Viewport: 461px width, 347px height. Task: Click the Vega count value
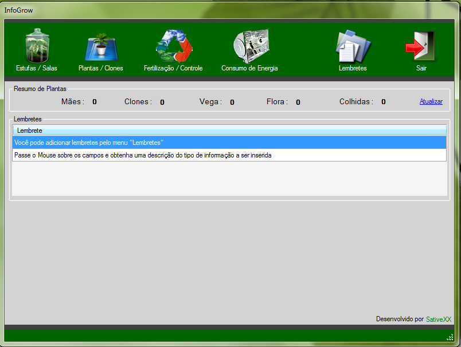pos(232,102)
